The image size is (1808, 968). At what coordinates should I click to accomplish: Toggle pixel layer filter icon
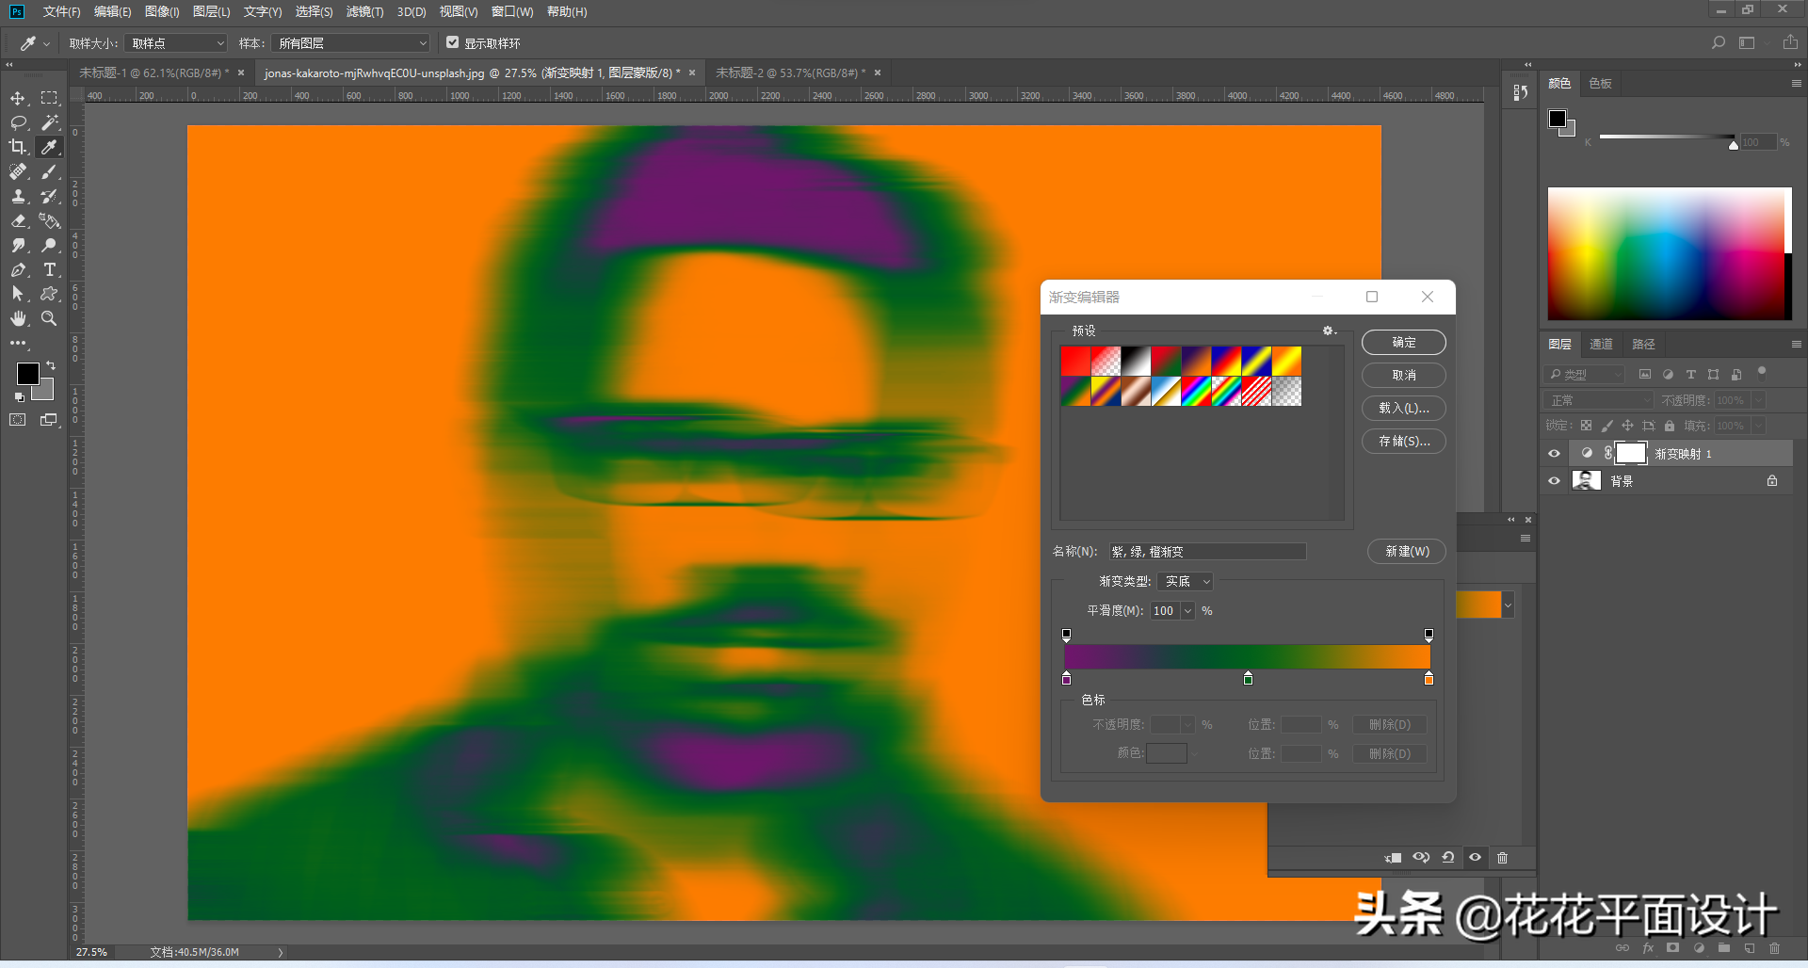click(1645, 374)
